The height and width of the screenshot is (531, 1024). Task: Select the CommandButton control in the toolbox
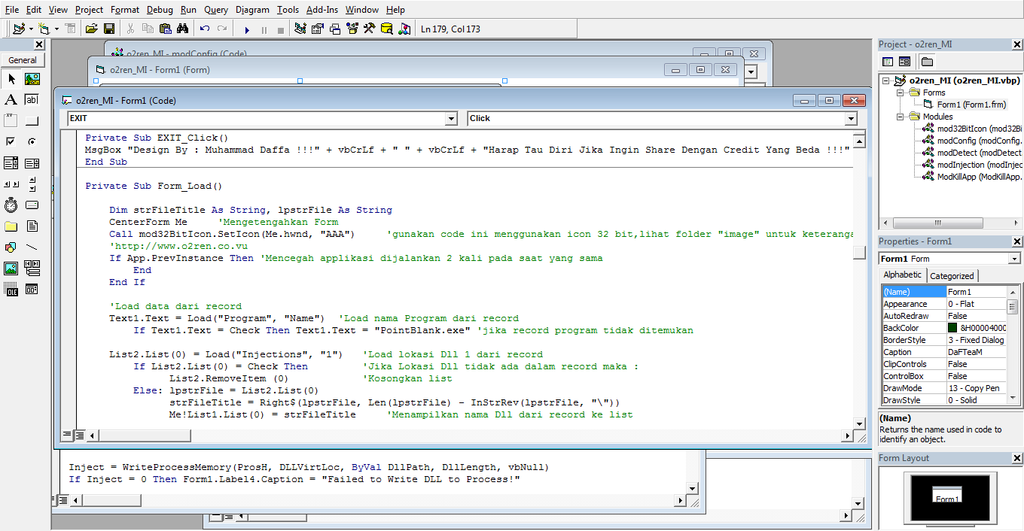click(32, 119)
